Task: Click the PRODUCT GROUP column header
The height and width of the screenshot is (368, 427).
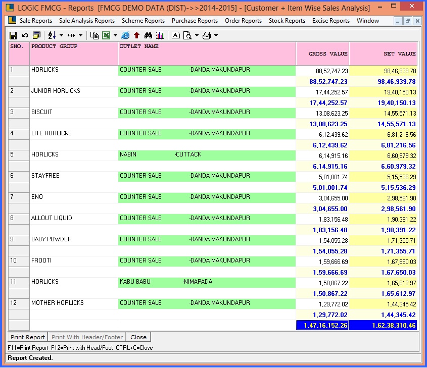Action: pos(74,54)
